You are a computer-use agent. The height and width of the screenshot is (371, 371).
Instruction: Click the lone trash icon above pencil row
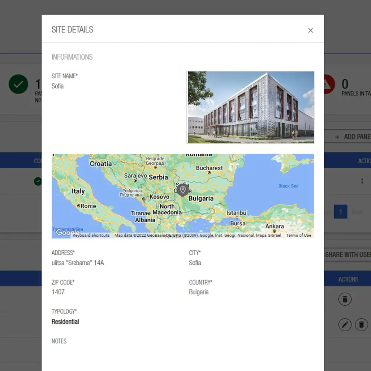tap(345, 299)
